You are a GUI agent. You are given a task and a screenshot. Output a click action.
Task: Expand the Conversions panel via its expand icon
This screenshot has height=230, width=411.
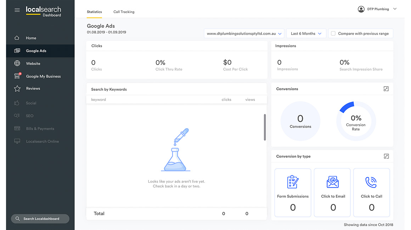coord(386,89)
